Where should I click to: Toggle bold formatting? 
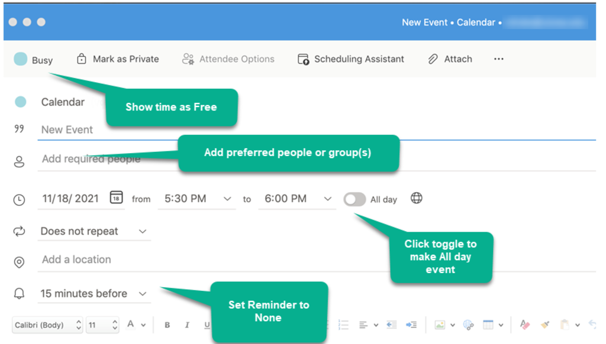(x=167, y=324)
